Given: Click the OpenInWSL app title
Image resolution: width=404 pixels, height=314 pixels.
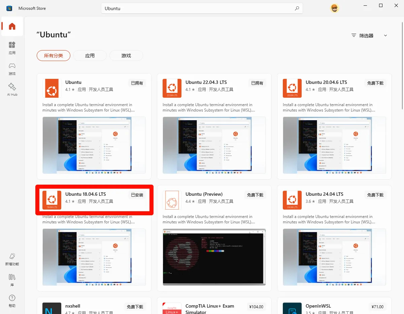Looking at the screenshot, I should [x=318, y=306].
